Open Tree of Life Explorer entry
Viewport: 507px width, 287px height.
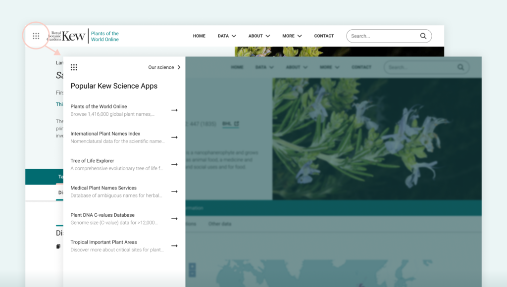[x=124, y=164]
